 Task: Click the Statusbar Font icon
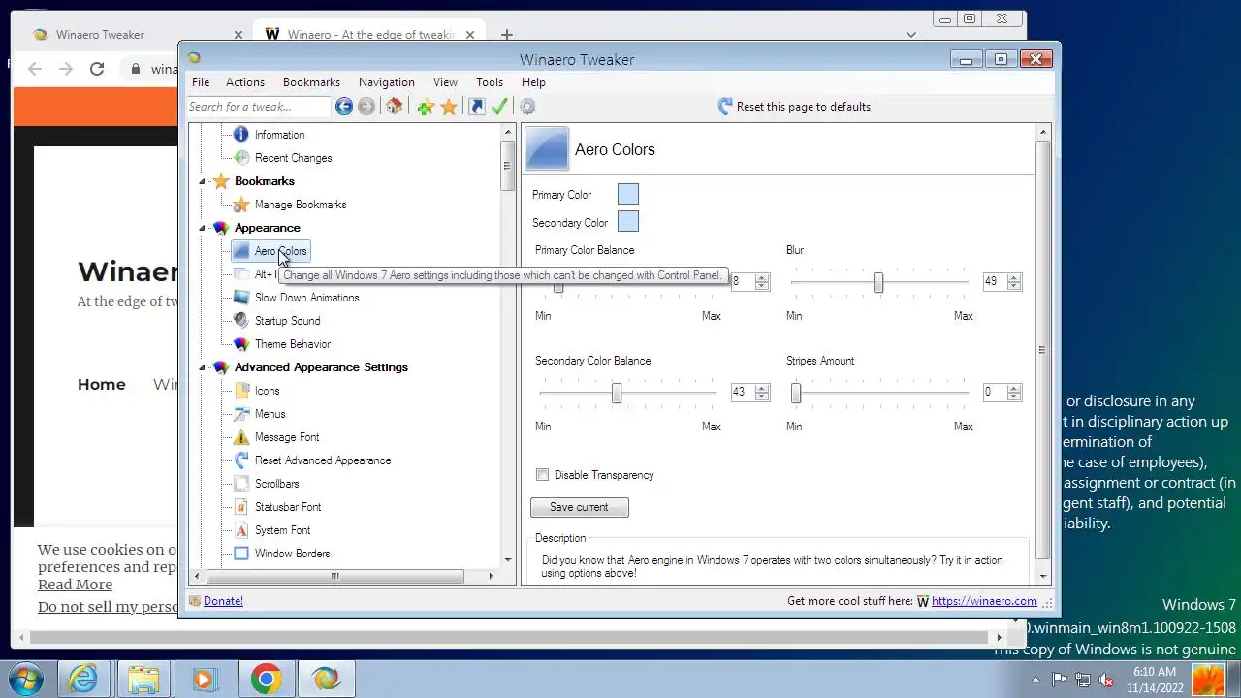pyautogui.click(x=241, y=507)
